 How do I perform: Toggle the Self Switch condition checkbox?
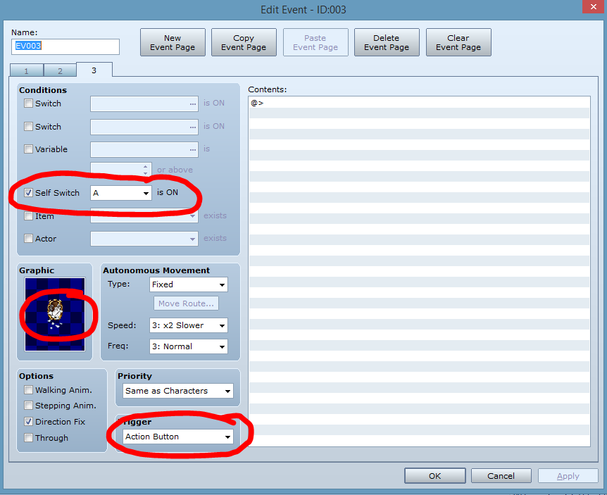[x=29, y=193]
